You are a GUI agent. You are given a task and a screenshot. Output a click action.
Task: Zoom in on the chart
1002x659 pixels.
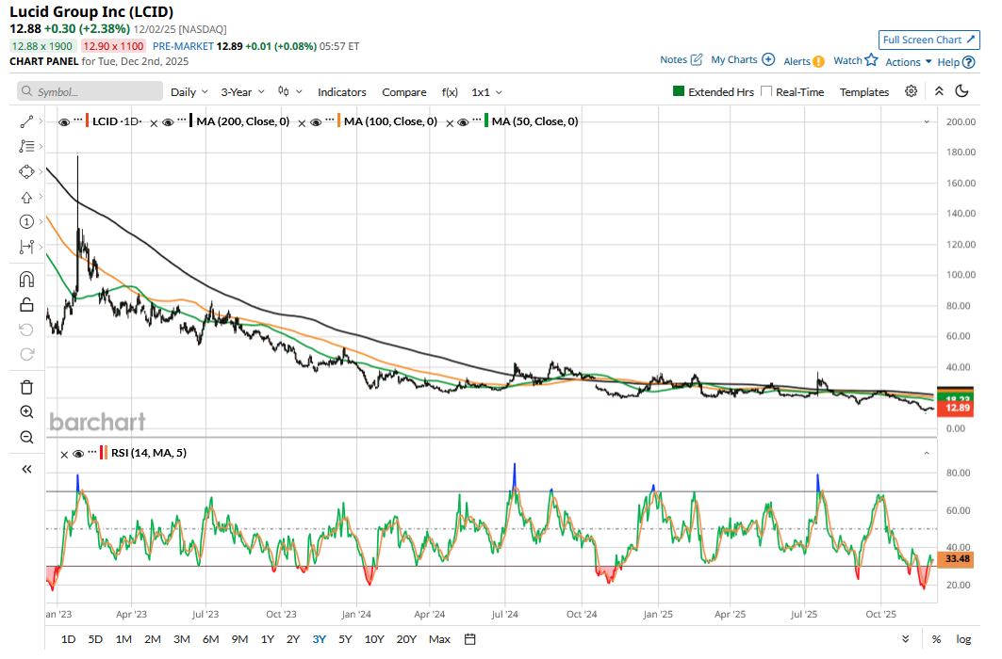click(x=26, y=412)
